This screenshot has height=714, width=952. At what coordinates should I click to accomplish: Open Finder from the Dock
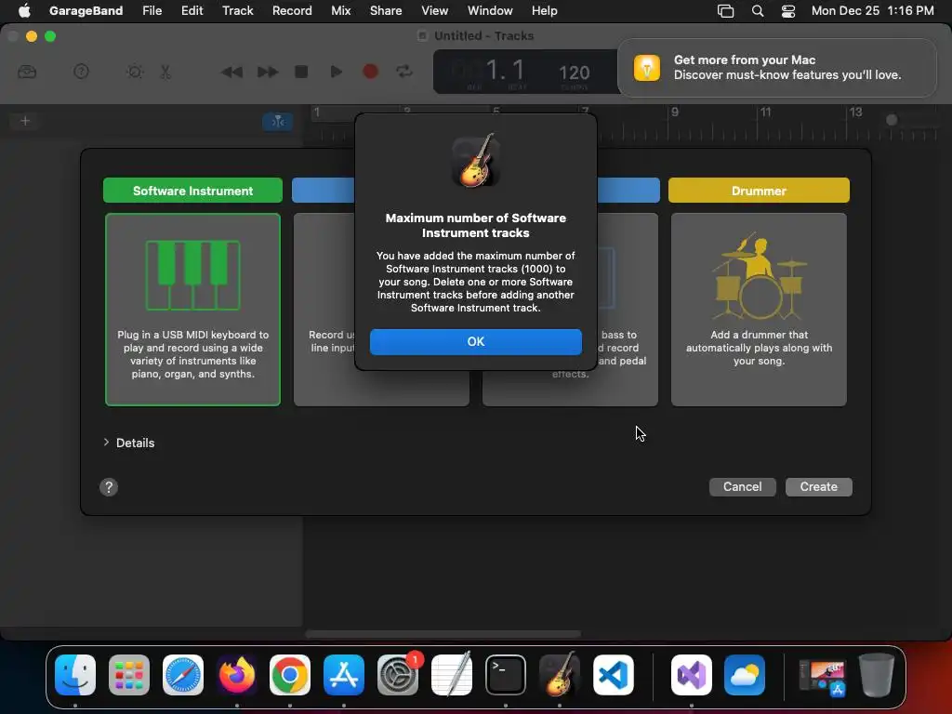click(75, 675)
